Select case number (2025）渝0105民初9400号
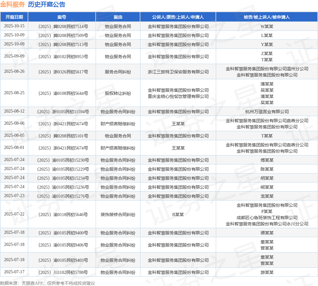Image resolution: width=318 pixels, height=286 pixels. (63, 233)
